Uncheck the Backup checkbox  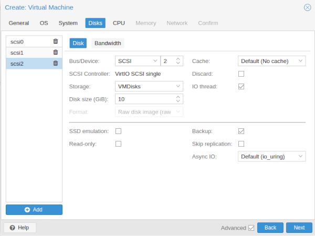tap(241, 131)
